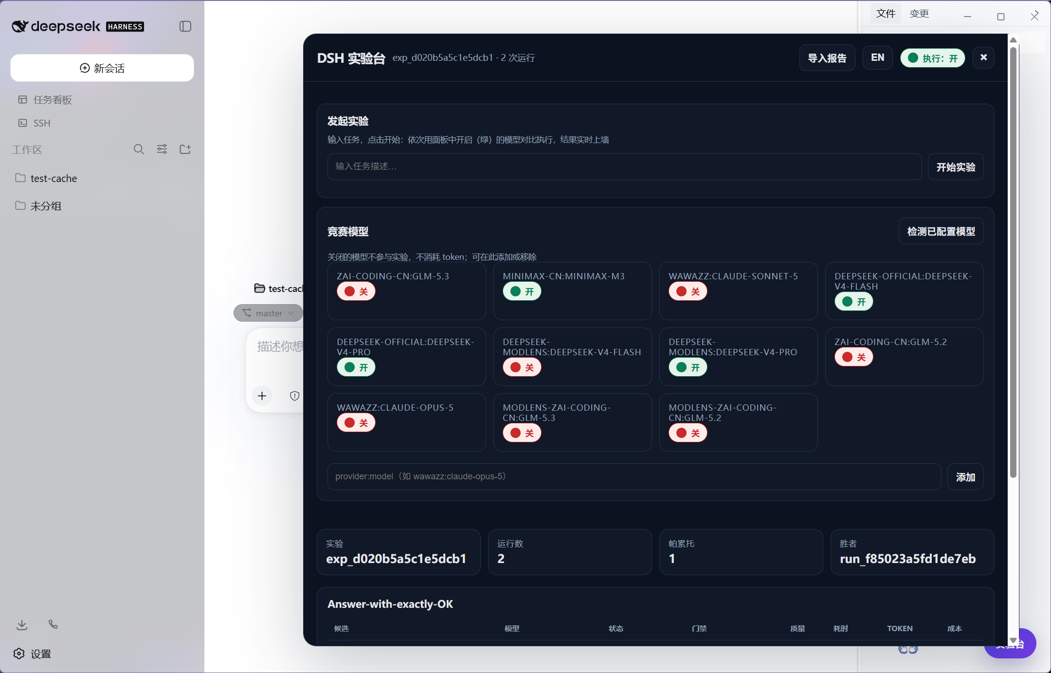Click the provider:model input field
Image resolution: width=1051 pixels, height=673 pixels.
point(634,476)
